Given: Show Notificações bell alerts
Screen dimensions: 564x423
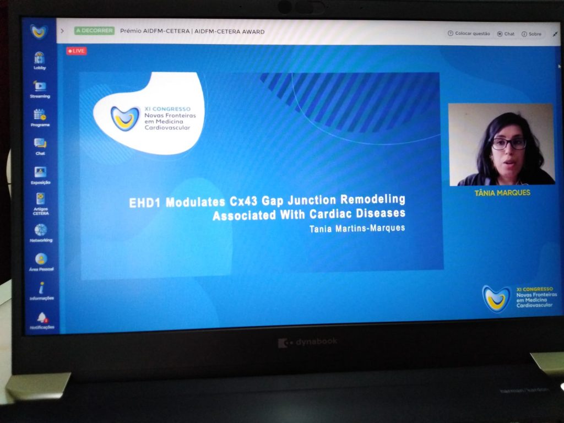Looking at the screenshot, I should pos(42,318).
